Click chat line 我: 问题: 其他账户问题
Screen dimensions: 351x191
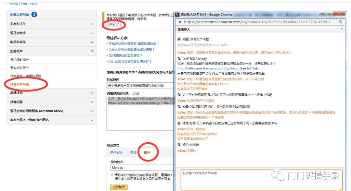[193, 39]
